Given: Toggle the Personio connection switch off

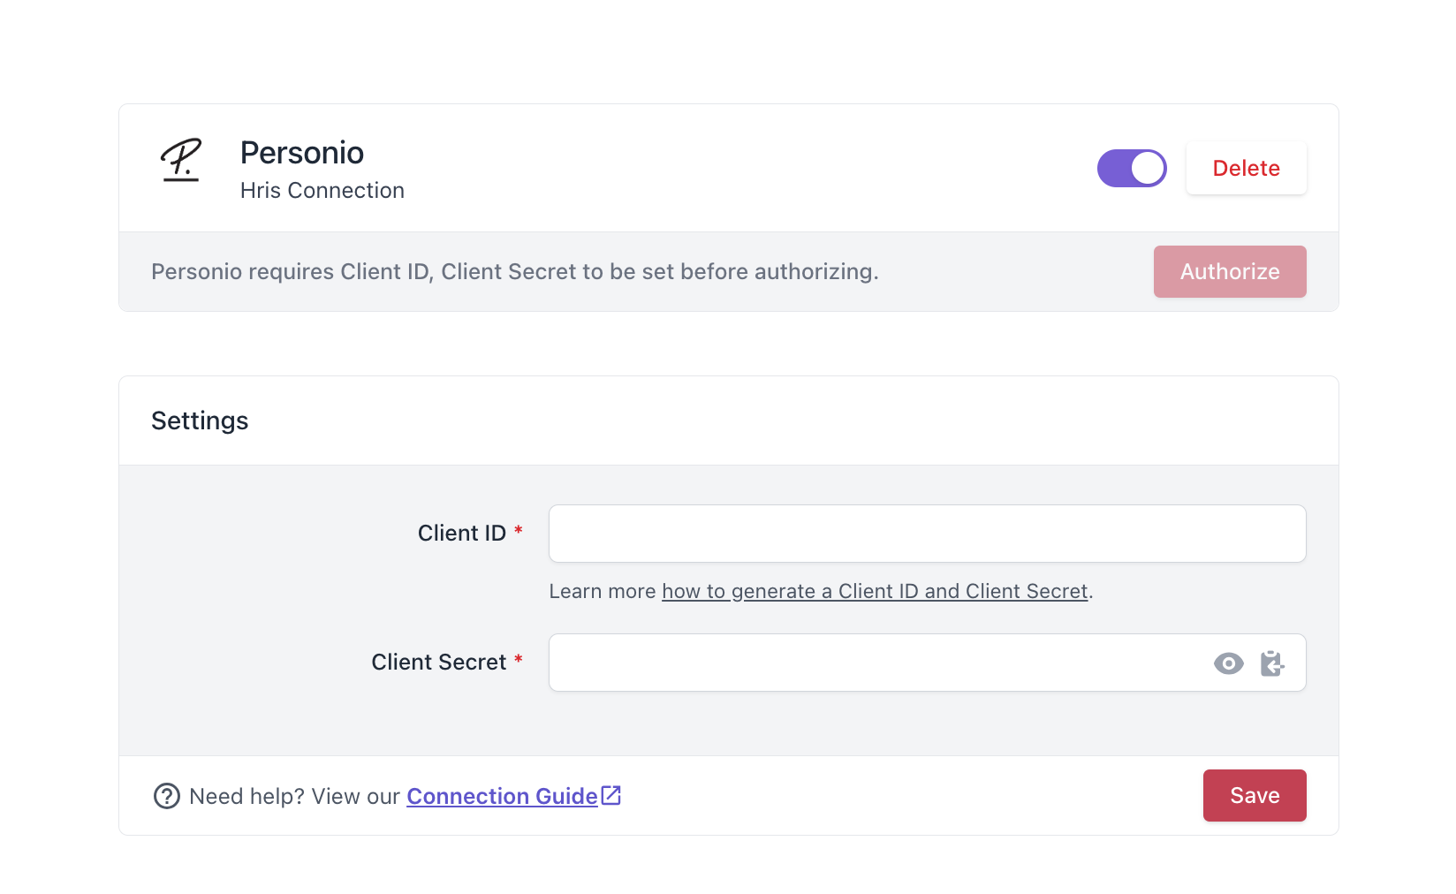Looking at the screenshot, I should (x=1132, y=168).
